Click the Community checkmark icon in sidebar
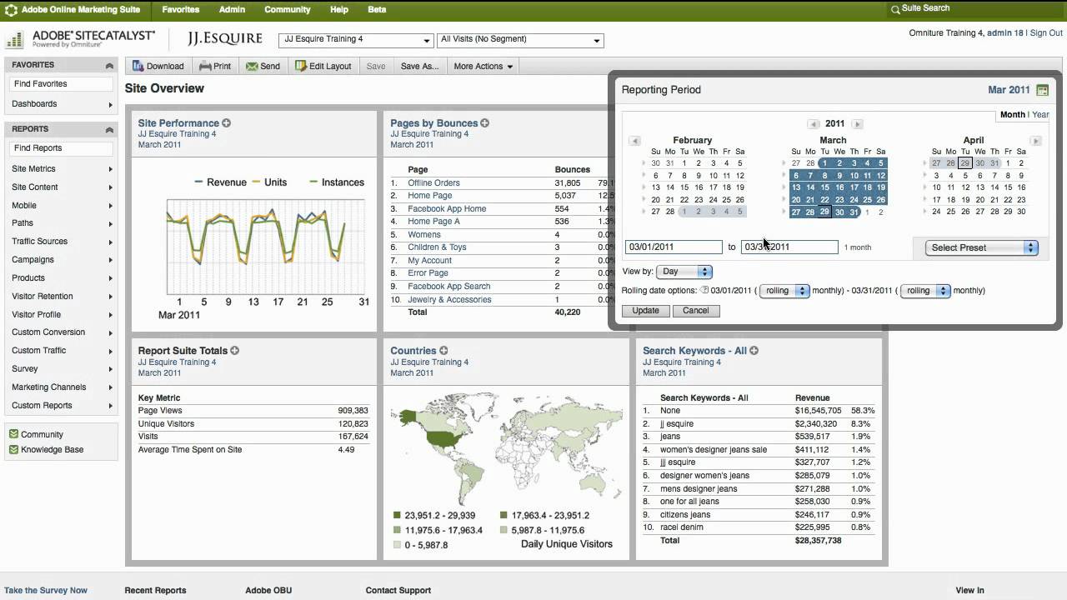Viewport: 1067px width, 600px height. pyautogui.click(x=13, y=434)
